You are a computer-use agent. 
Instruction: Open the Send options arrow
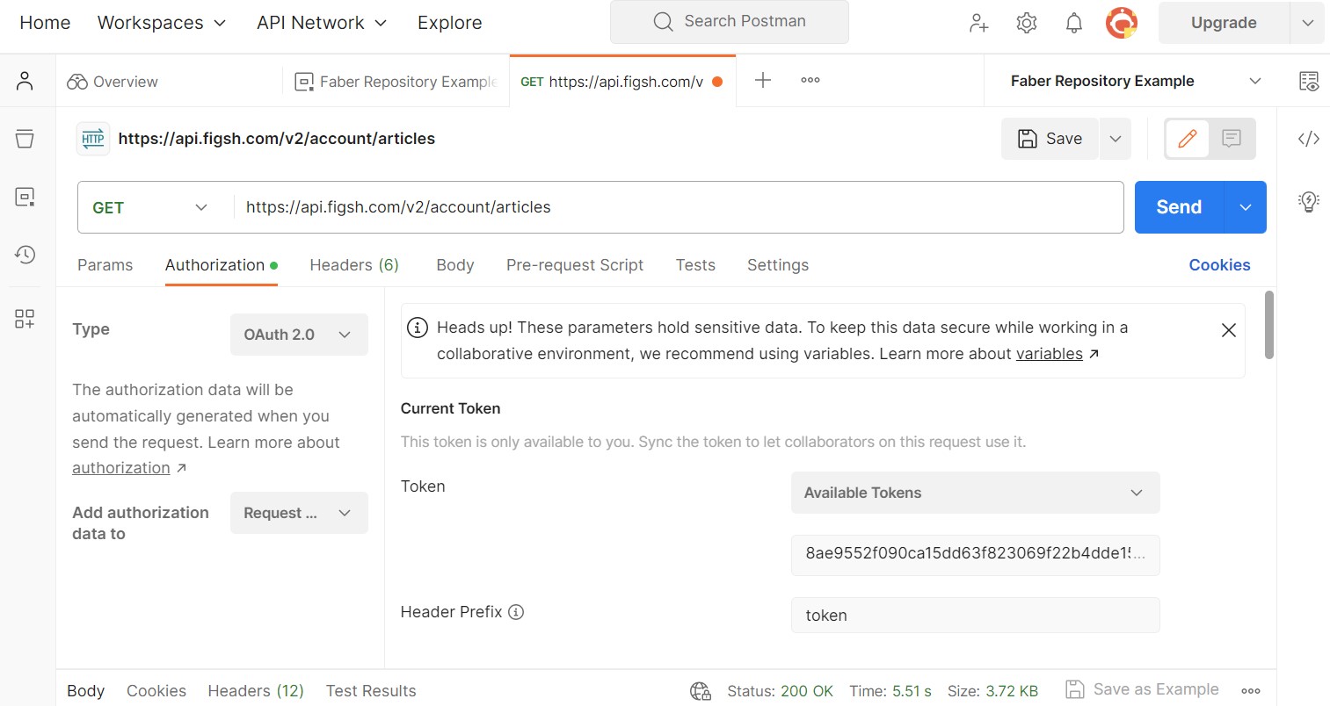click(x=1246, y=207)
